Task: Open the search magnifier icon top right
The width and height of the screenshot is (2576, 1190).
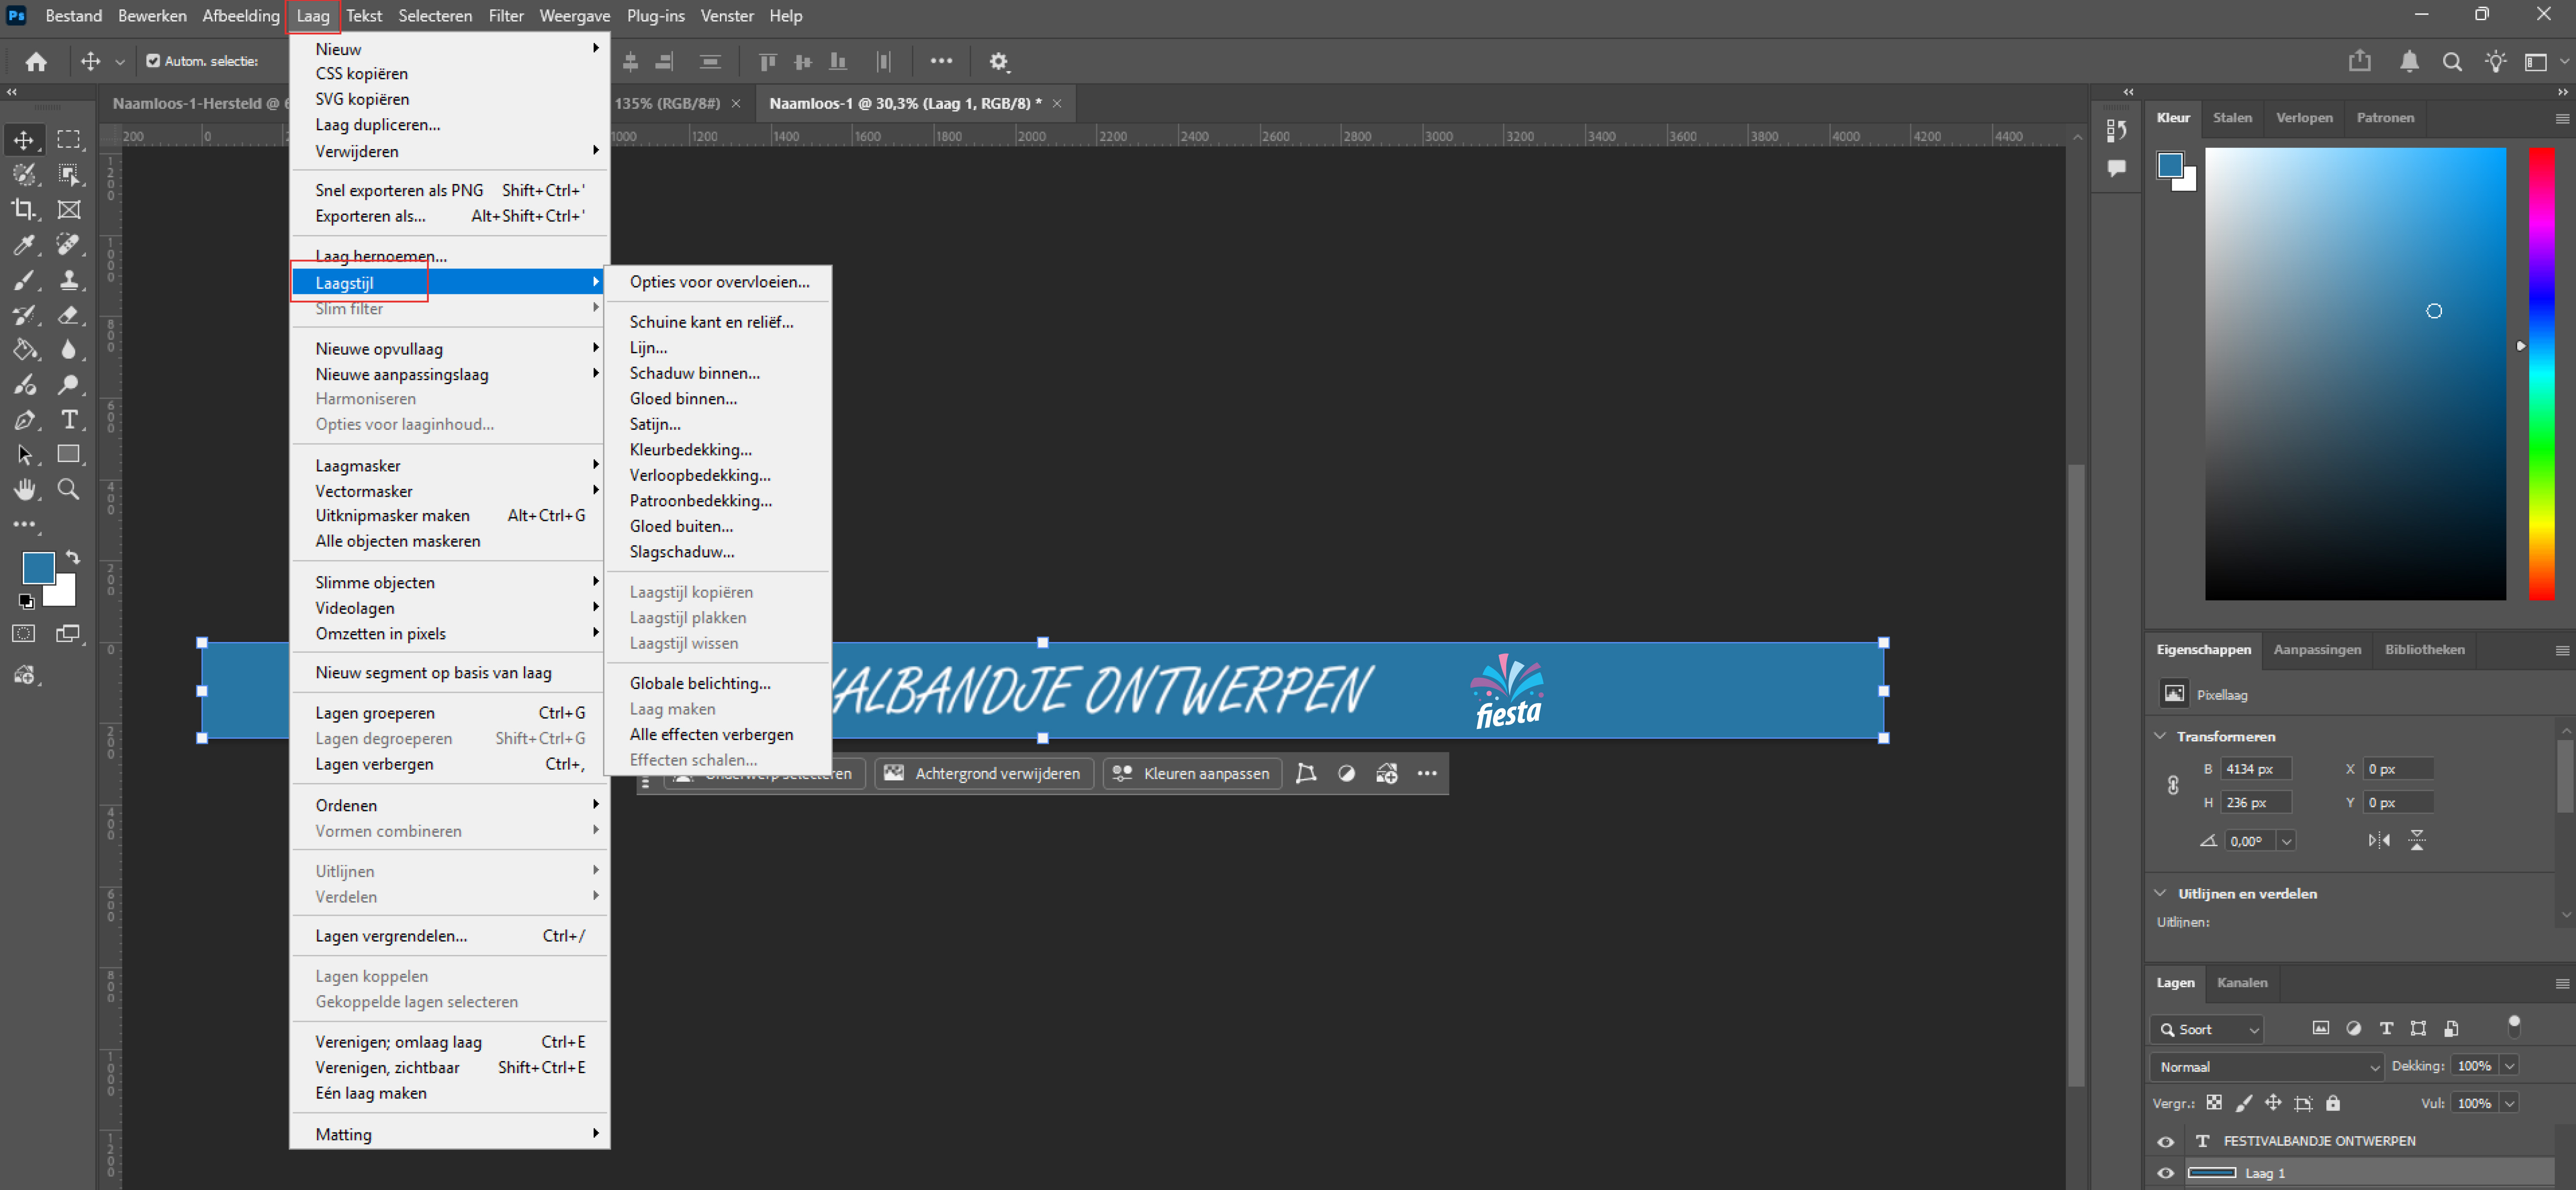Action: (x=2451, y=61)
